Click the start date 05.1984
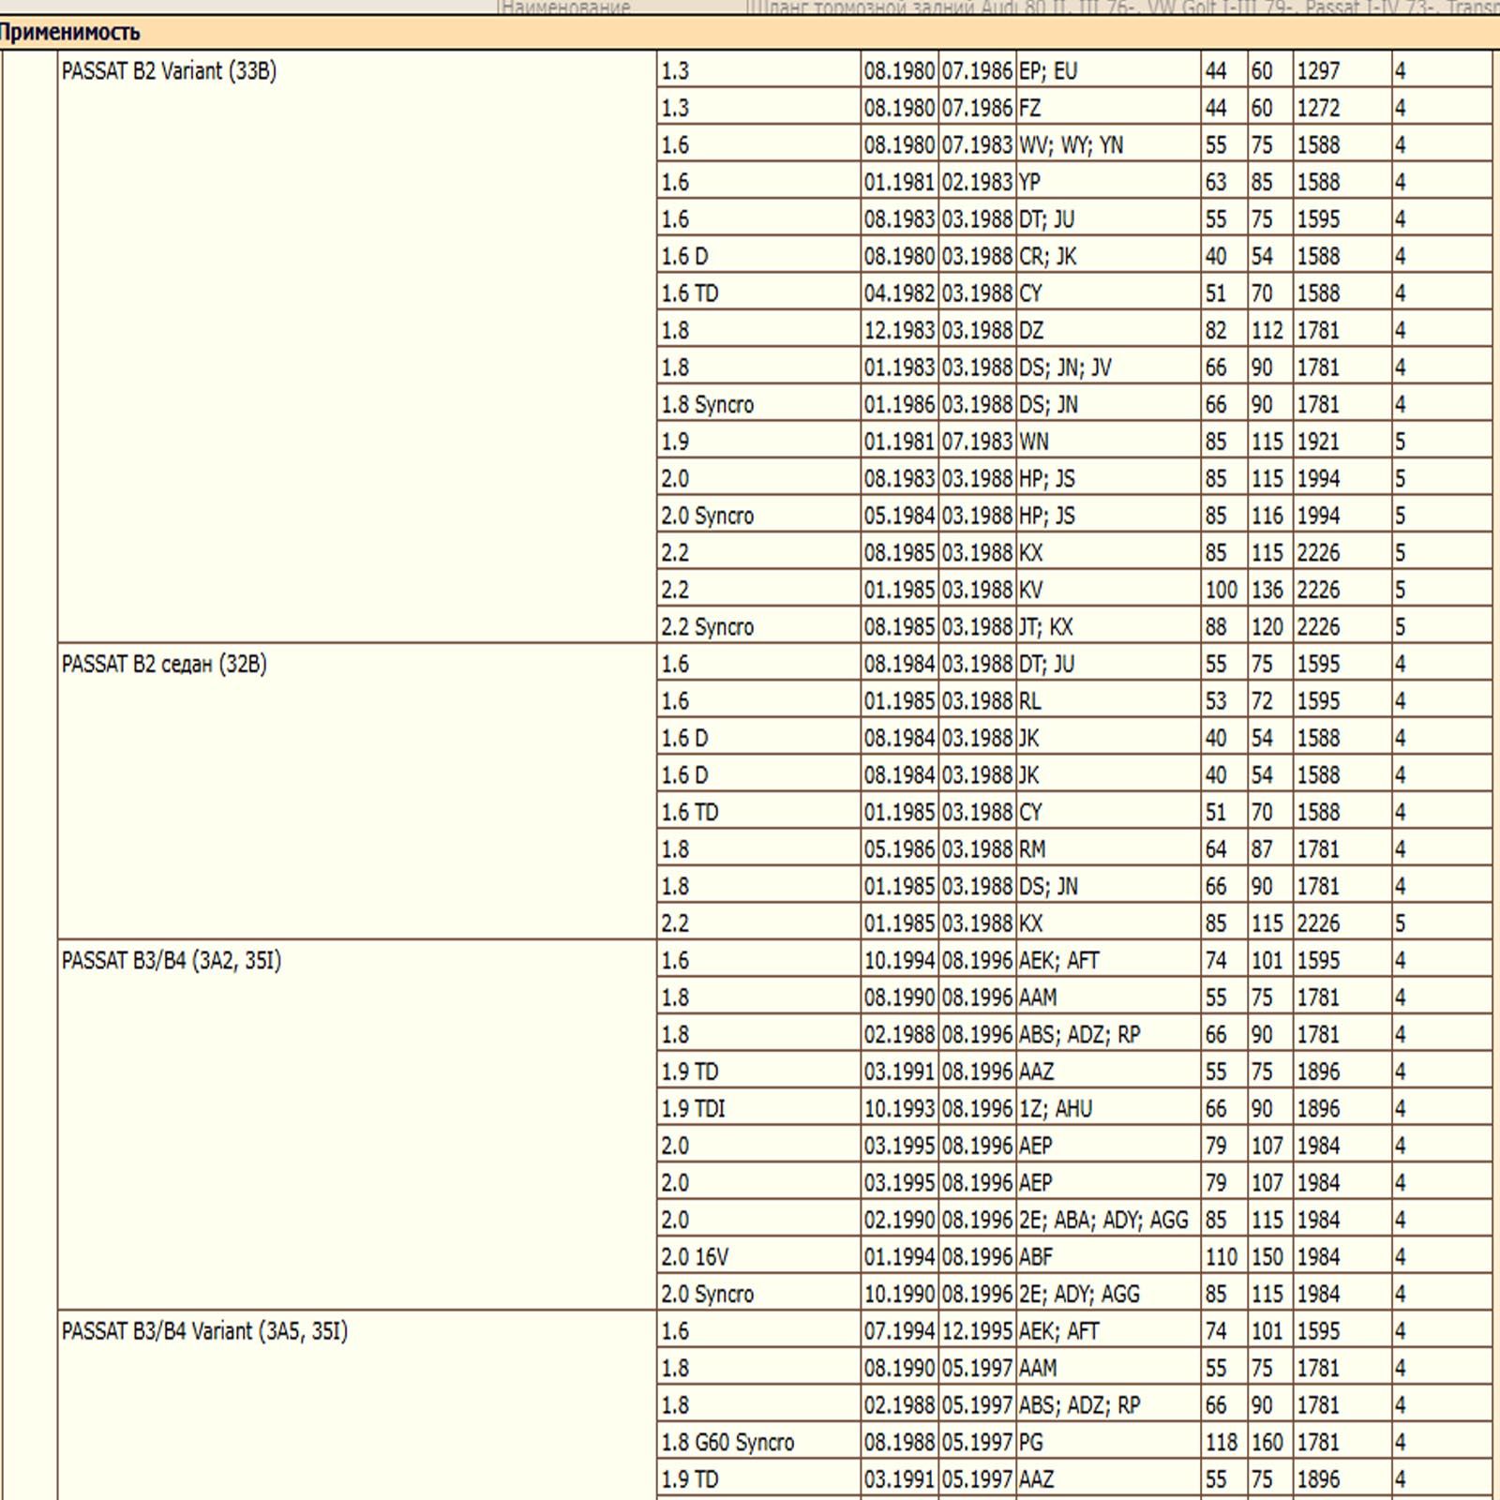This screenshot has height=1500, width=1500. point(900,516)
